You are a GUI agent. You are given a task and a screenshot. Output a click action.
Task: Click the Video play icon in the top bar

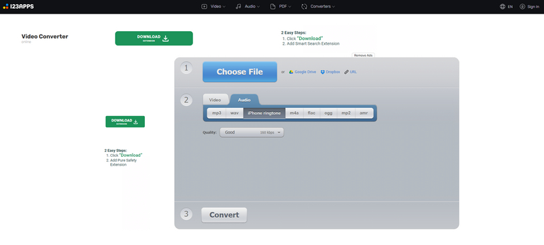(x=205, y=6)
